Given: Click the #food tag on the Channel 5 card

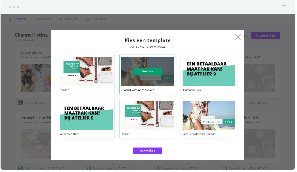Looking at the screenshot, I should 45,123.
